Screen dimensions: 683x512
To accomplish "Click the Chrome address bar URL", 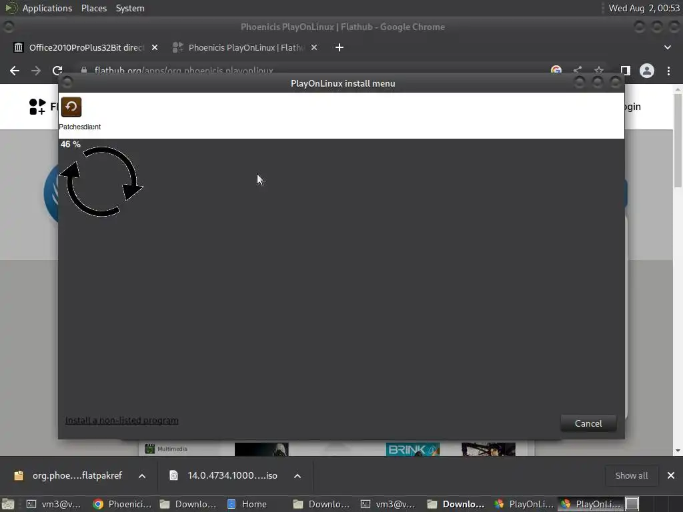I will [x=183, y=70].
